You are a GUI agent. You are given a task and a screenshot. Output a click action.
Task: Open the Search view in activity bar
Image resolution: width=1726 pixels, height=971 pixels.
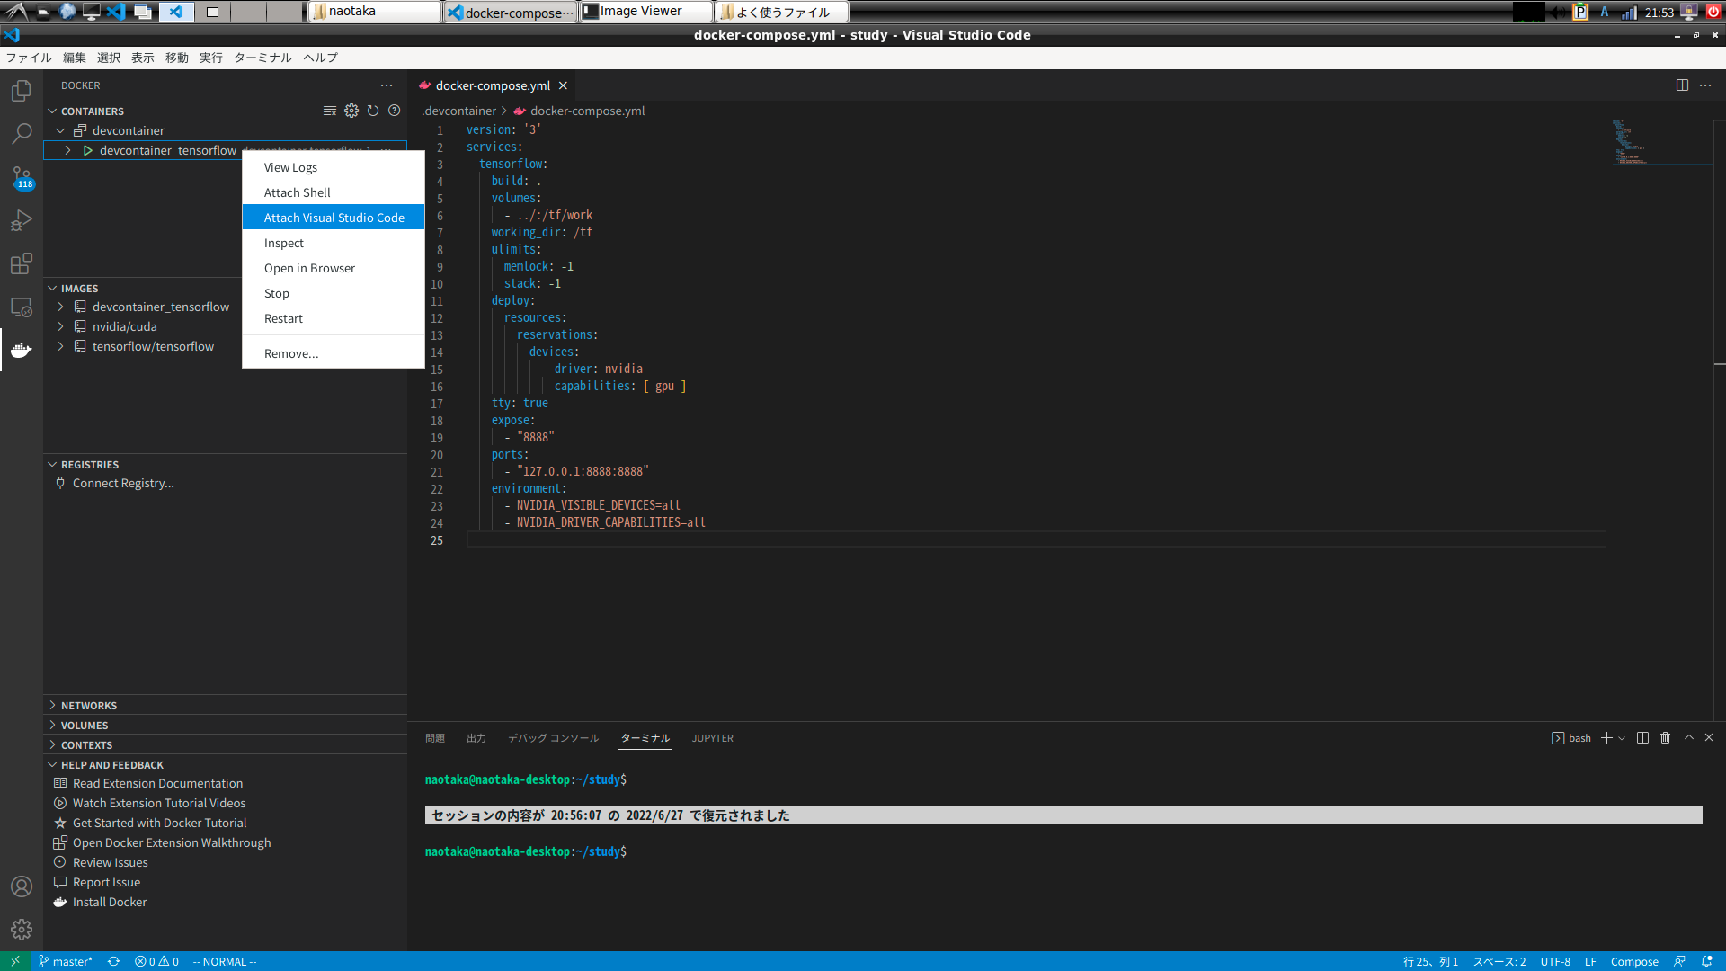tap(22, 134)
